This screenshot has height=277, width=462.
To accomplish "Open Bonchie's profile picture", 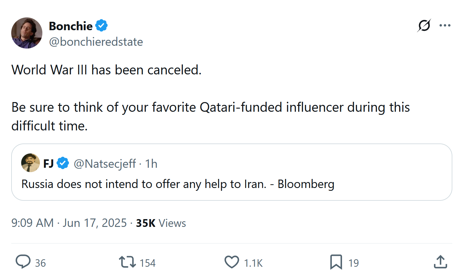I will tap(27, 33).
